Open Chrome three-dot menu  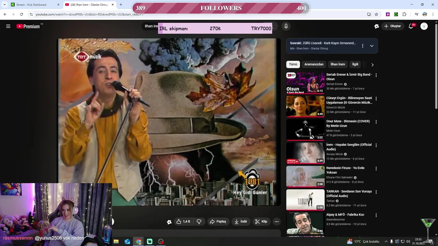433,14
